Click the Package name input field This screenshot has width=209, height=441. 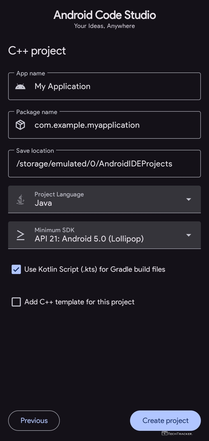[116, 125]
